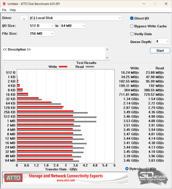Click the read value 23.80 MB/s

tap(155, 73)
